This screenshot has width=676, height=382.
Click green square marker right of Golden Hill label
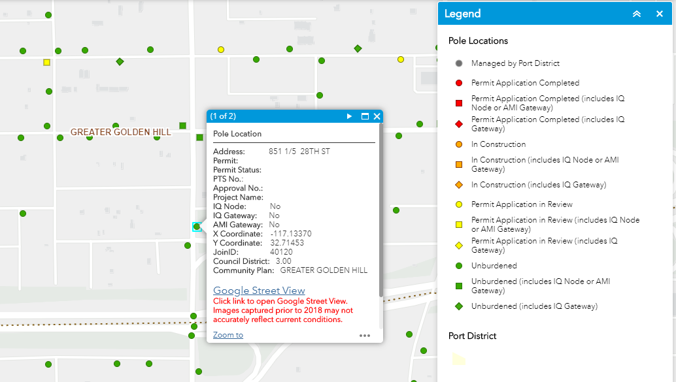(x=183, y=126)
